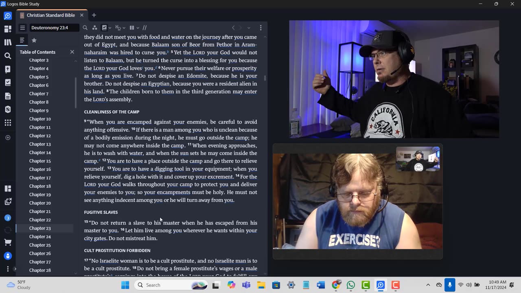521x293 pixels.
Task: Click the 'FUGITIVE SLAVES' heading
Action: (101, 212)
